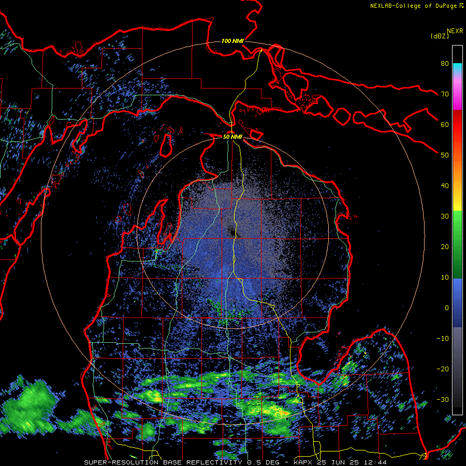466x466 pixels.
Task: Click the 80 value on dBZ scale
Action: coord(445,63)
